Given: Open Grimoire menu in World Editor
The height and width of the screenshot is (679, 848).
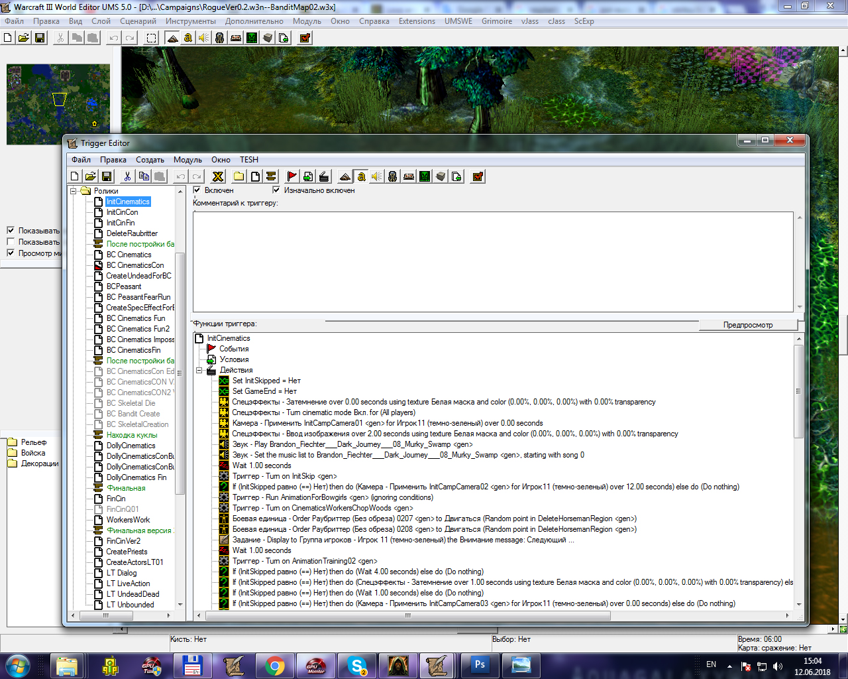Looking at the screenshot, I should [x=497, y=21].
